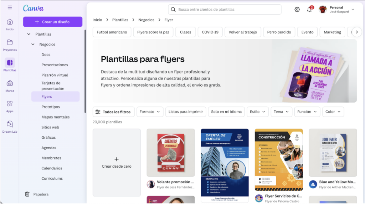Open notifications bell
The width and height of the screenshot is (365, 204).
coord(309,10)
